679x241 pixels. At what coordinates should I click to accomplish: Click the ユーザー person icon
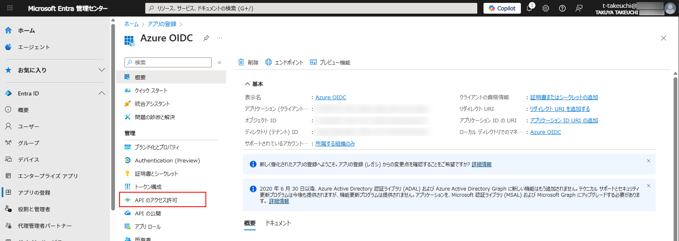[8, 126]
